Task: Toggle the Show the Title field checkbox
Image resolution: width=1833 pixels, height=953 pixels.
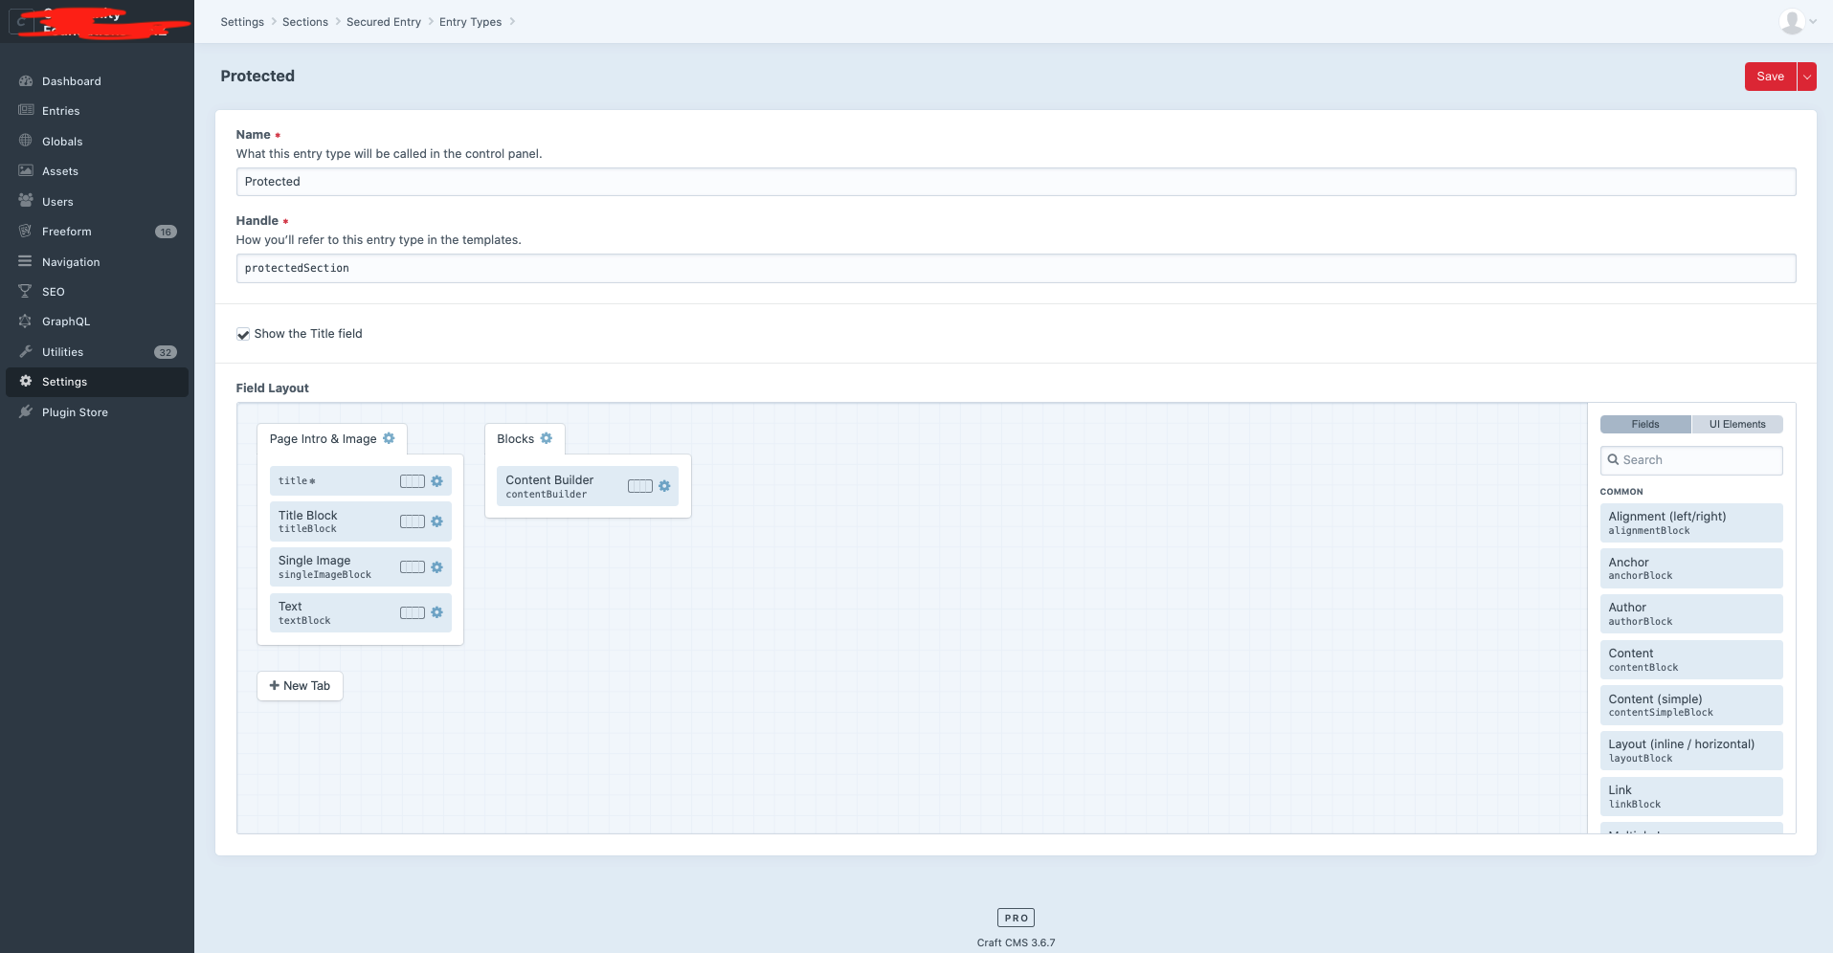Action: click(243, 334)
